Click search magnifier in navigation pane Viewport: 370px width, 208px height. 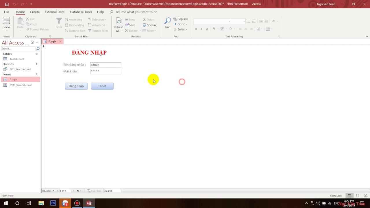click(x=38, y=49)
